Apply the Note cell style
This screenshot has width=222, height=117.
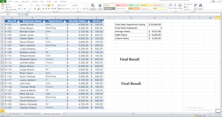pyautogui.click(x=158, y=8)
